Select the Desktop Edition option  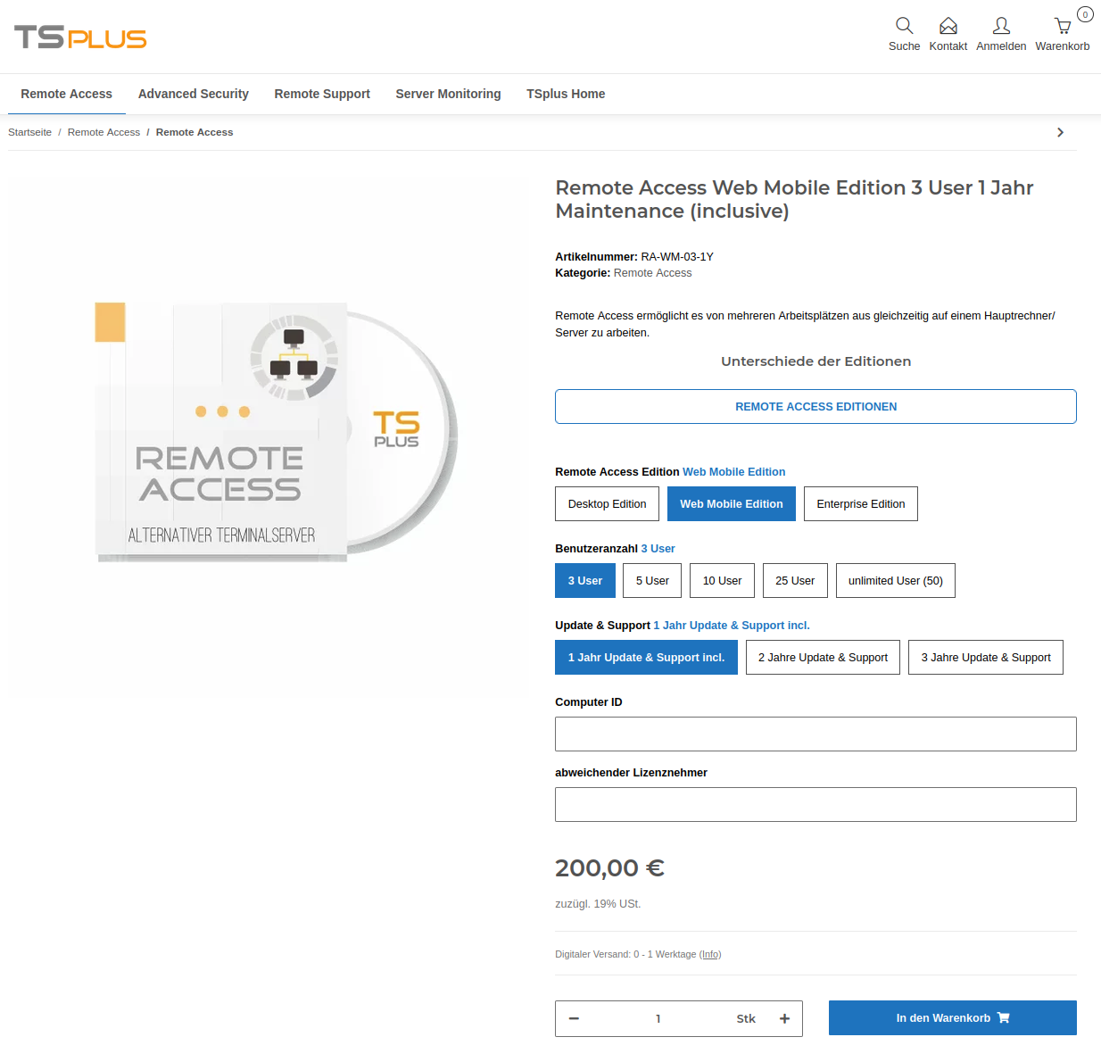pos(607,504)
